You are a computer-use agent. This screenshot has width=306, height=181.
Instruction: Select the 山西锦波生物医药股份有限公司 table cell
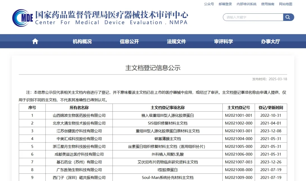click(79, 116)
